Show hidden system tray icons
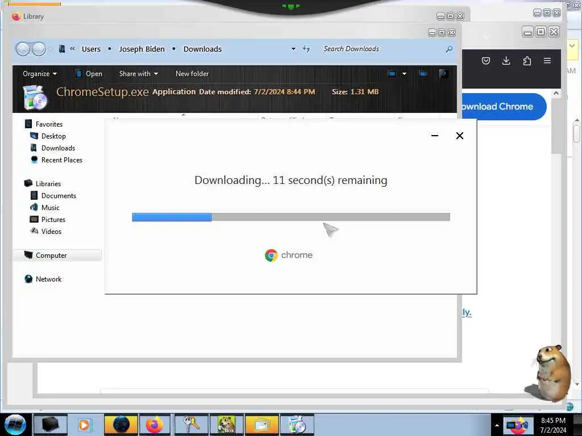Viewport: 582px width, 436px height. pyautogui.click(x=497, y=425)
